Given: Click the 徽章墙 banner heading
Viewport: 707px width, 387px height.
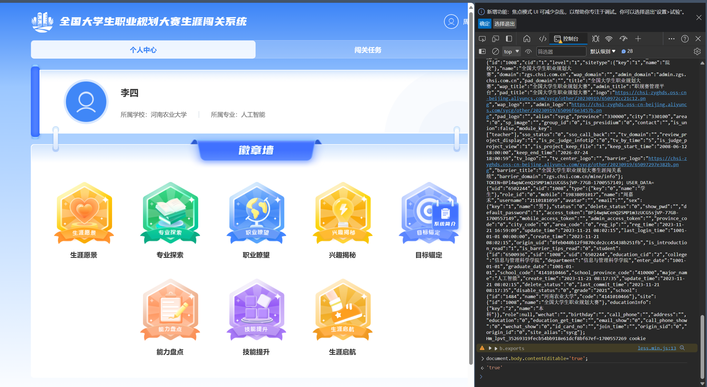Looking at the screenshot, I should point(256,150).
